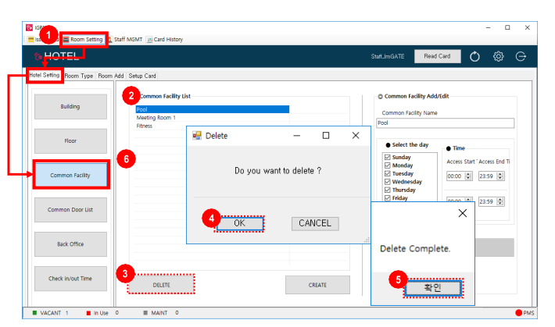The image size is (555, 327).
Task: Maximize the Delete dialog window
Action: pyautogui.click(x=326, y=135)
